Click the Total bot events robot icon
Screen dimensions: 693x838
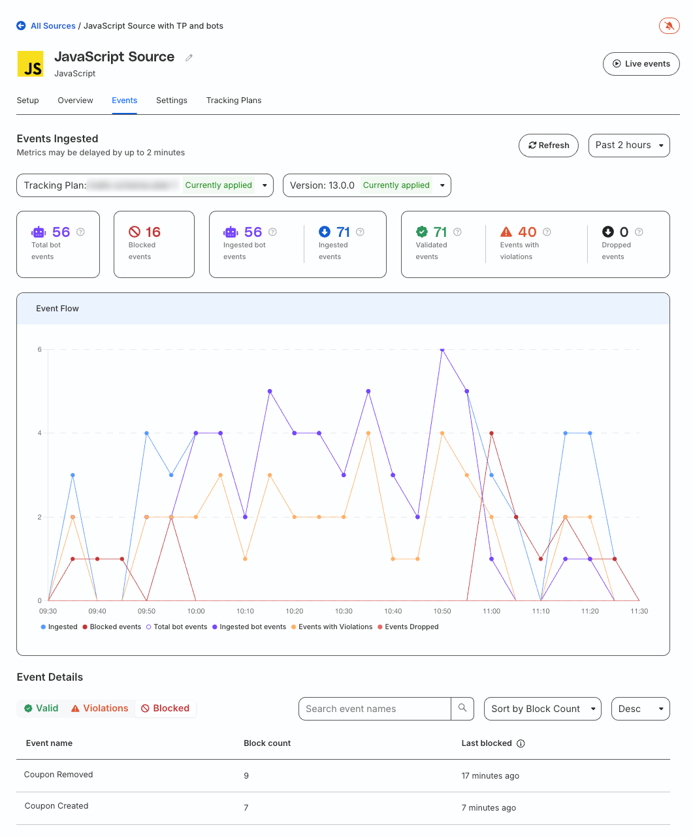tap(39, 232)
